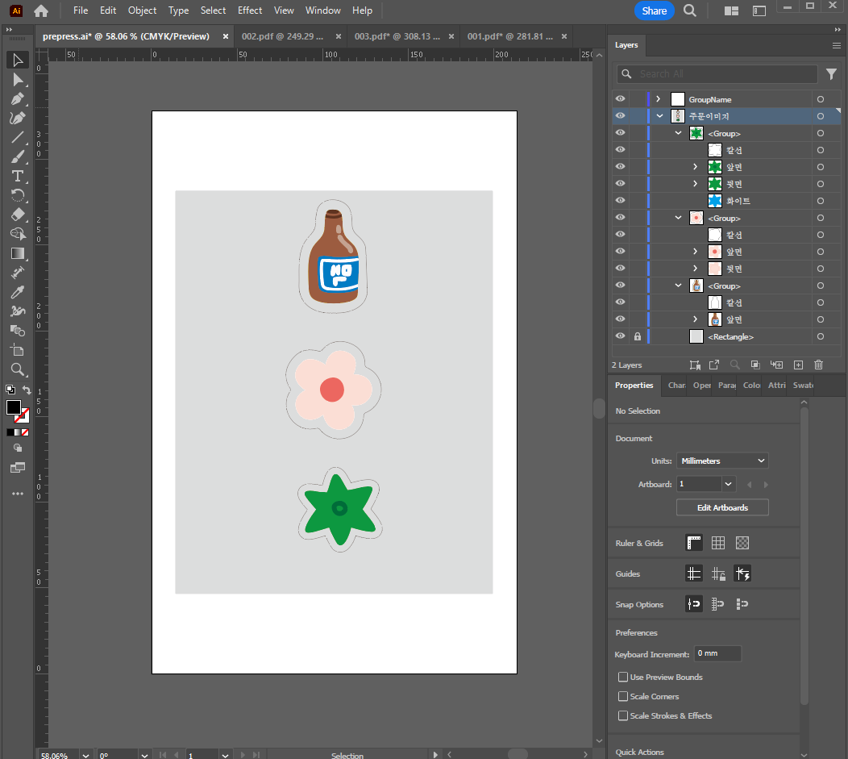Check the Scale Corners option
Image resolution: width=848 pixels, height=759 pixels.
(623, 696)
